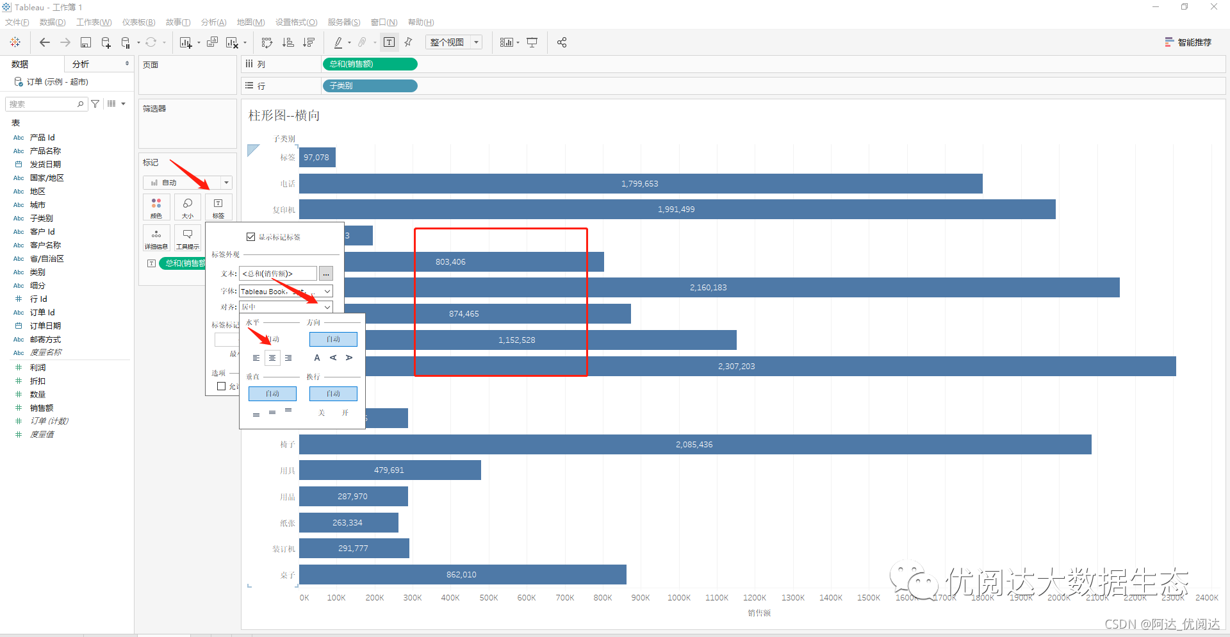This screenshot has height=637, width=1230.
Task: Open highlight dropdown arrow
Action: (349, 43)
